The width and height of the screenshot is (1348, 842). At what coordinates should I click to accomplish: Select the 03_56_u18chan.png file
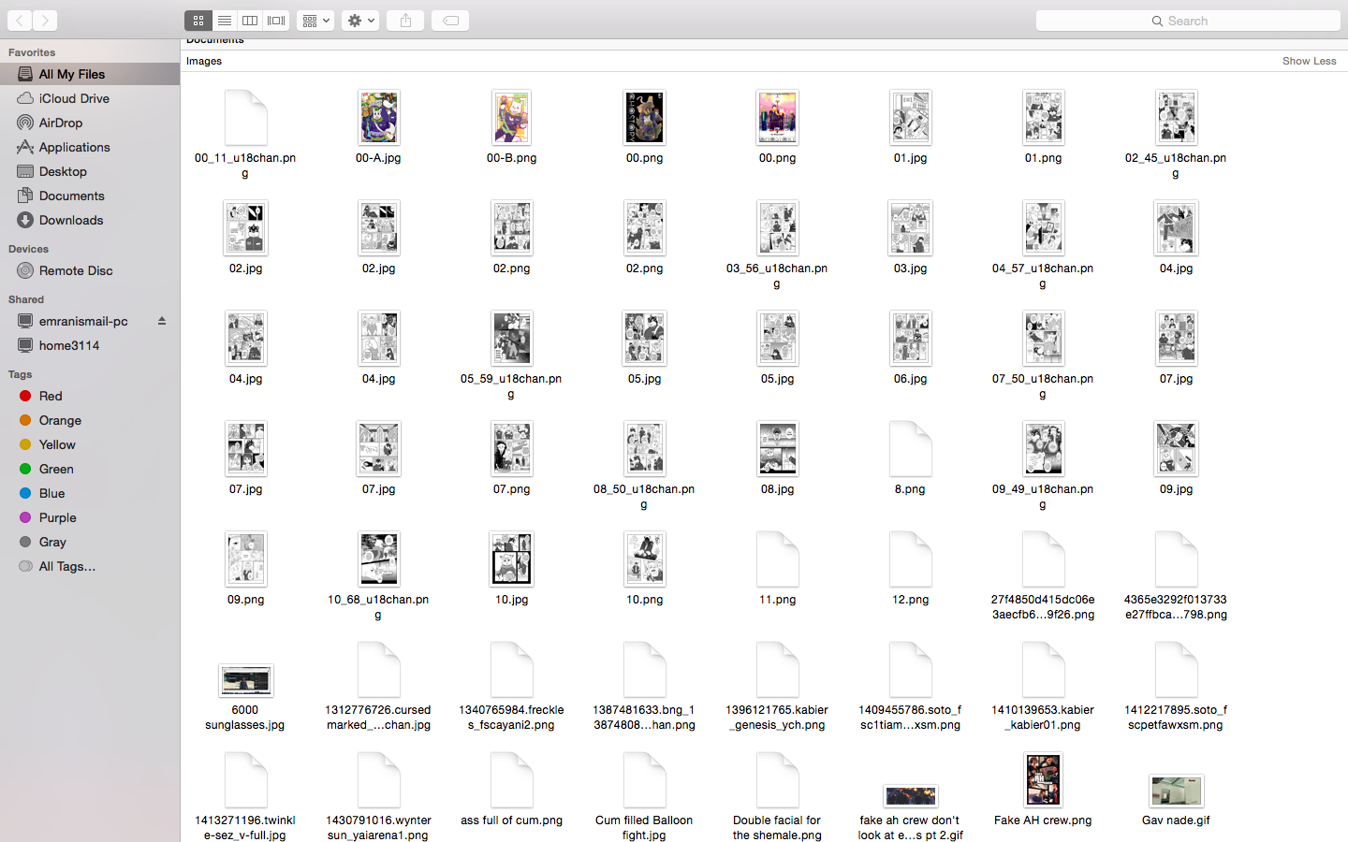coord(777,227)
